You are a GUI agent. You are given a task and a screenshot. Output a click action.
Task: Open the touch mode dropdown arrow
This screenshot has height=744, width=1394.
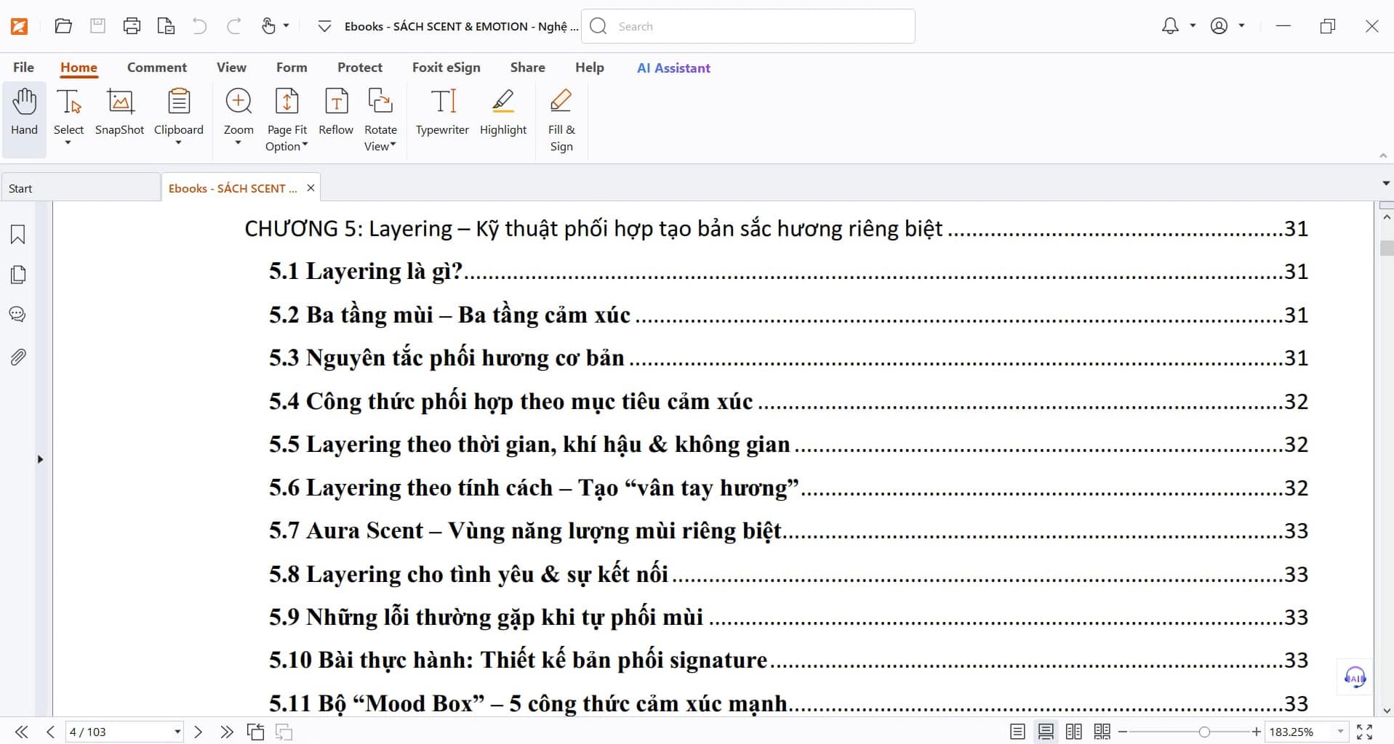pyautogui.click(x=286, y=25)
